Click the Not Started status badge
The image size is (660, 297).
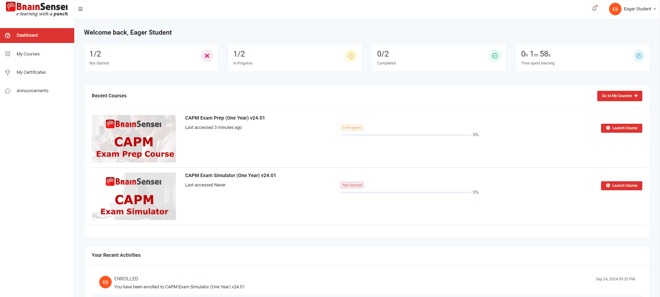(352, 185)
